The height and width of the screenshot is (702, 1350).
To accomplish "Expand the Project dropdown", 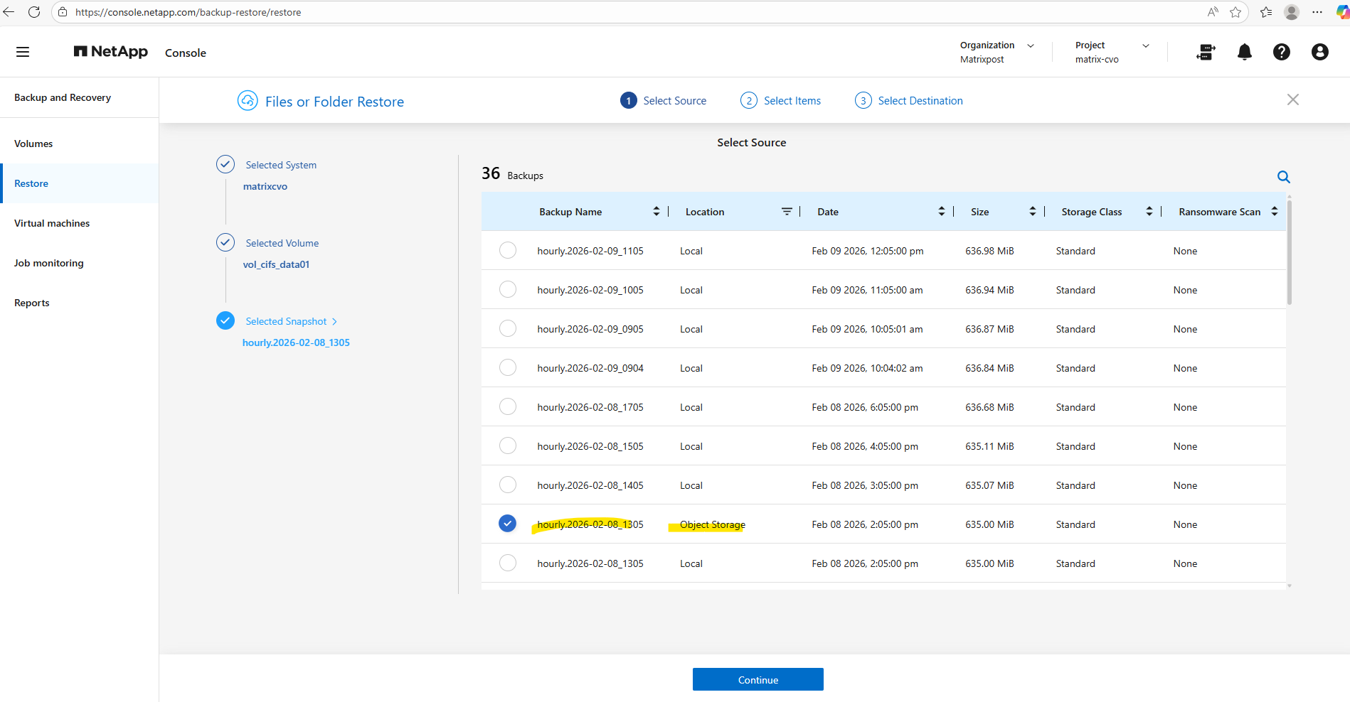I will pos(1145,45).
